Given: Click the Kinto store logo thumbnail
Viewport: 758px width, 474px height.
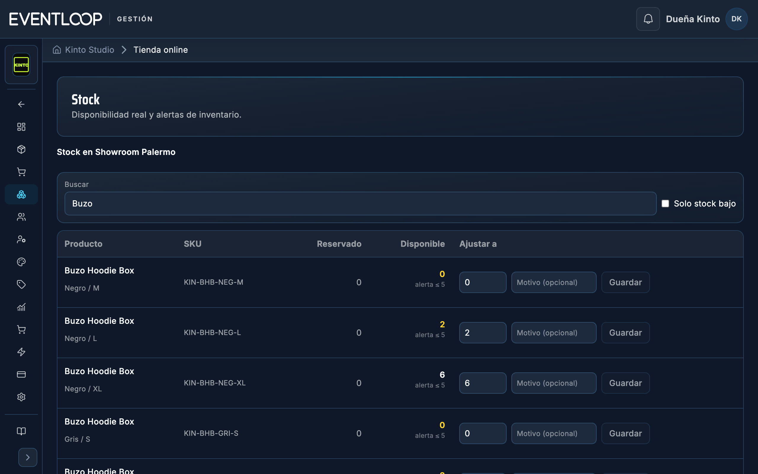Looking at the screenshot, I should pyautogui.click(x=21, y=65).
